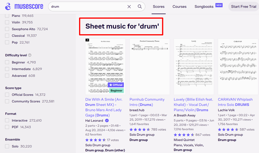Open Pornhub Community Intro (Drums) title
This screenshot has height=153, width=259.
pos(147,102)
